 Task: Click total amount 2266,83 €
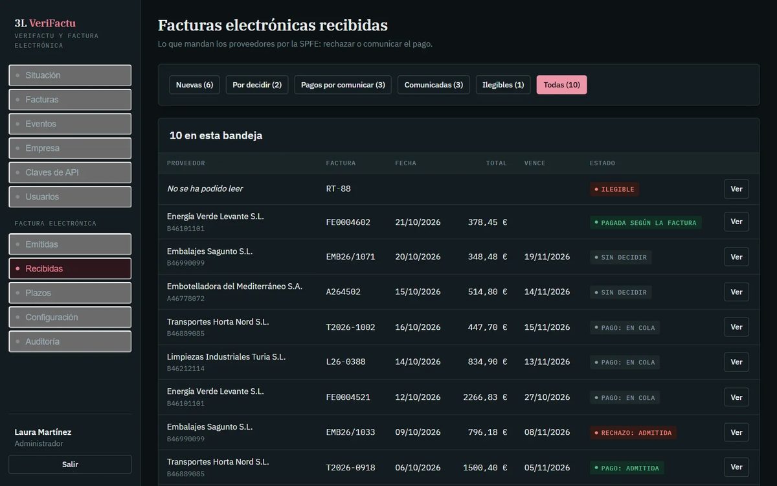[485, 397]
